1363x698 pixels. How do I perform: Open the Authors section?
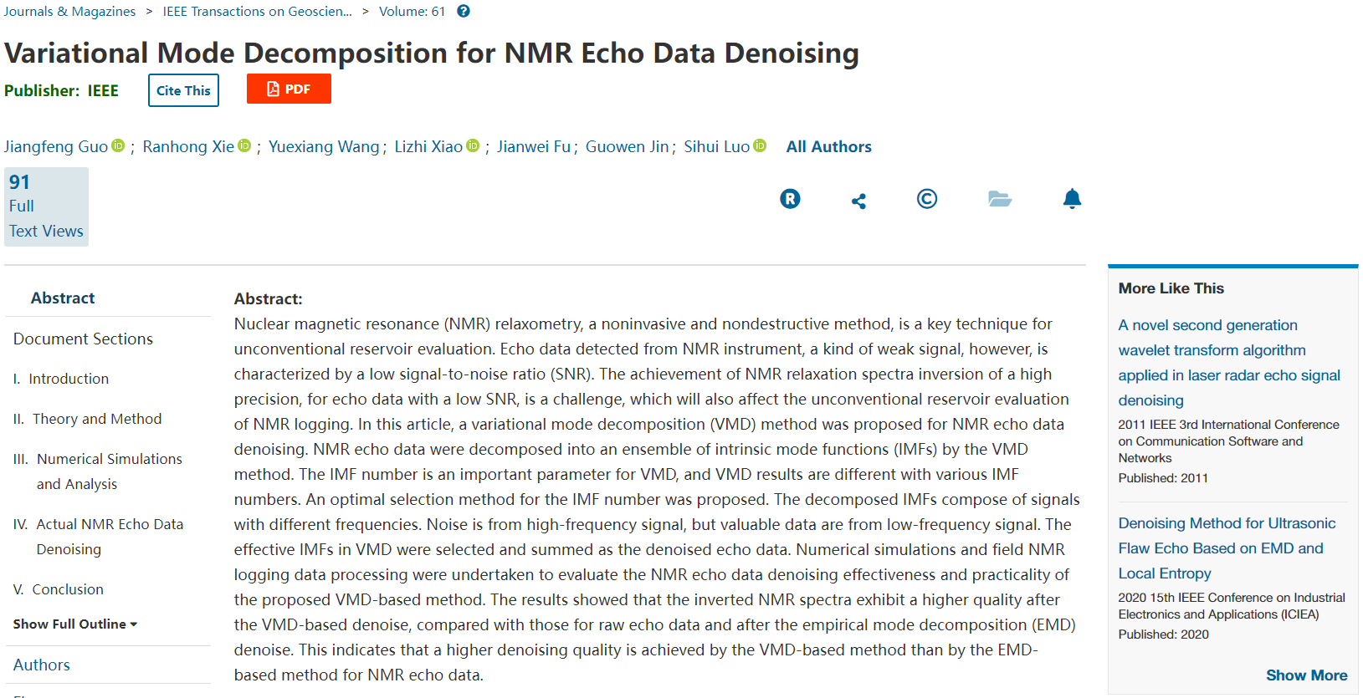[41, 665]
